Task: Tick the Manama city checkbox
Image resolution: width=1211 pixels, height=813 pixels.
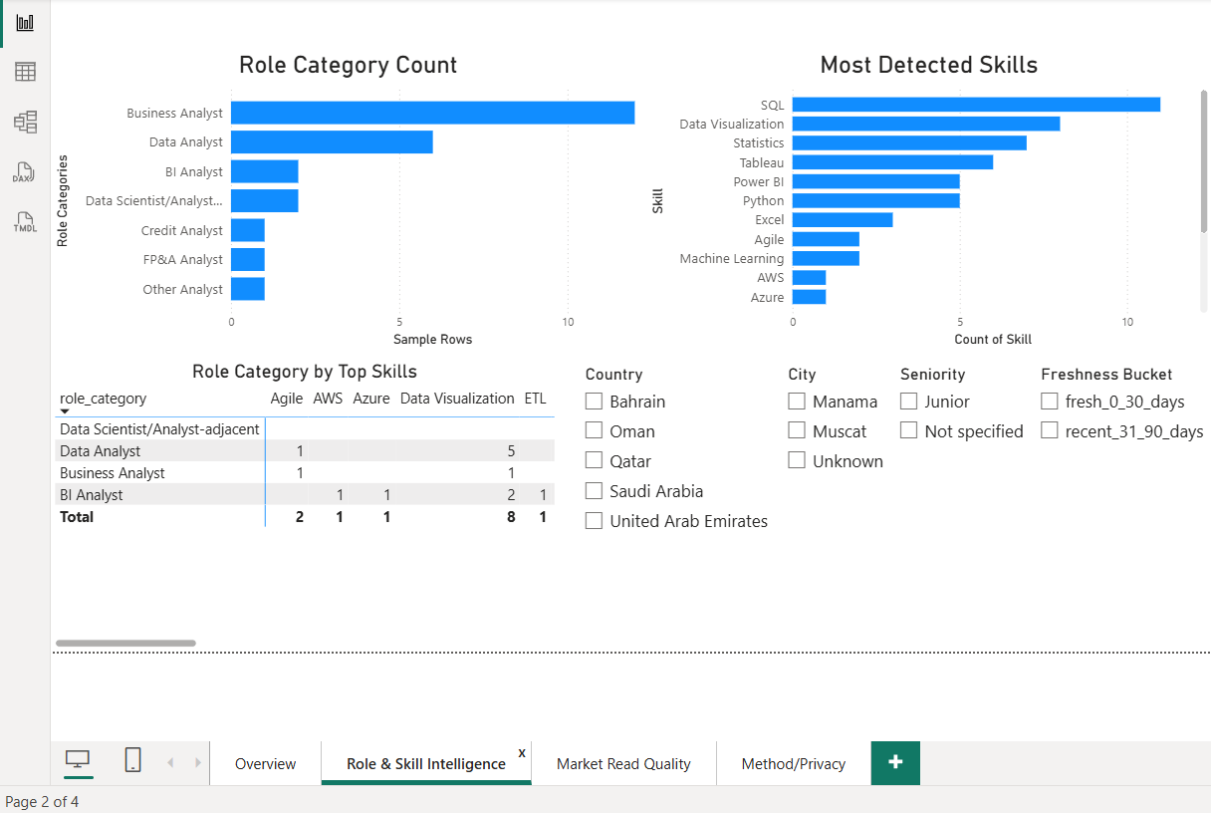Action: 797,402
